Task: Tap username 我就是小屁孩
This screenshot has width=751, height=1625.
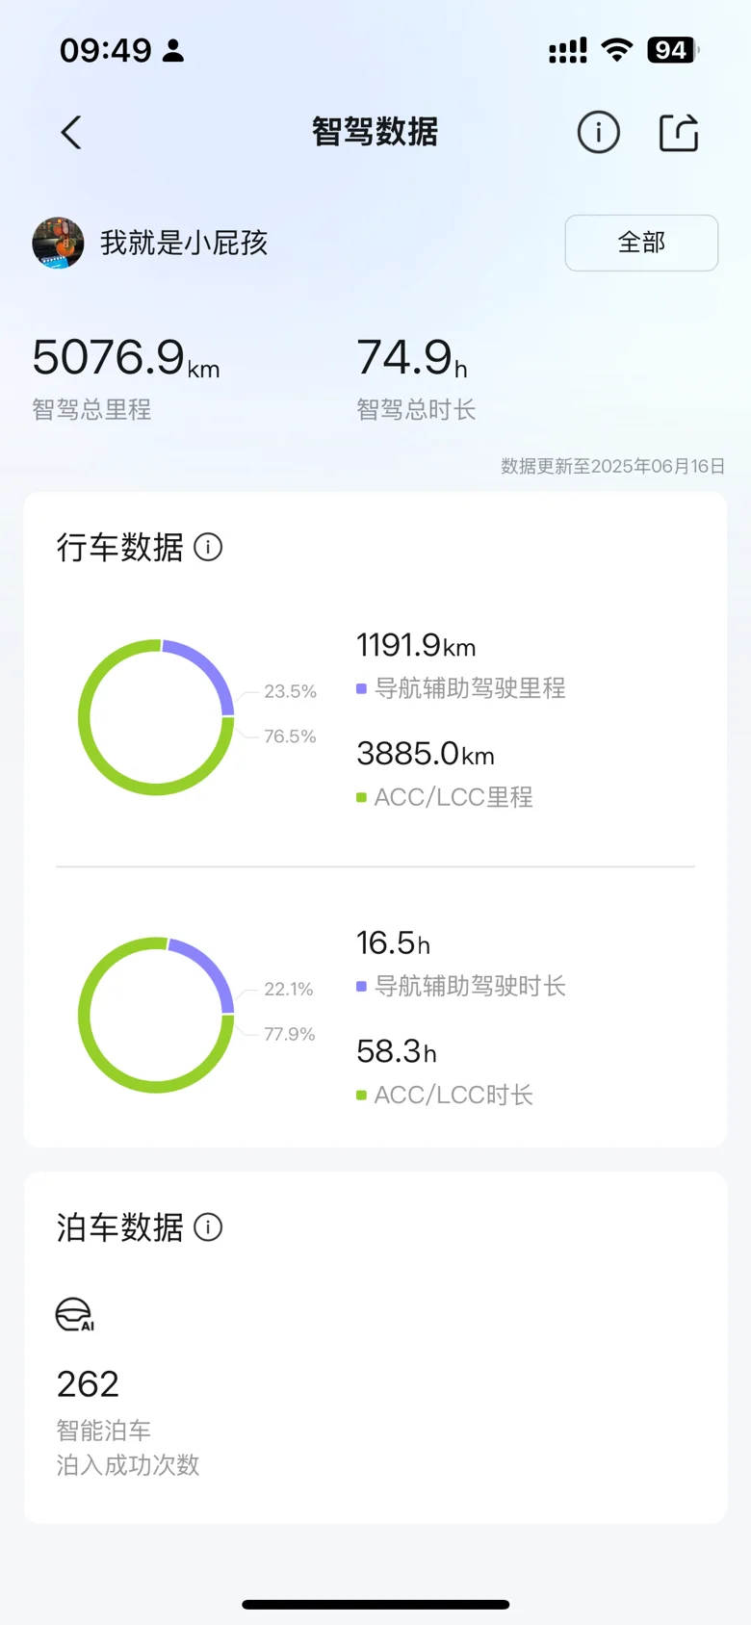Action: tap(184, 243)
